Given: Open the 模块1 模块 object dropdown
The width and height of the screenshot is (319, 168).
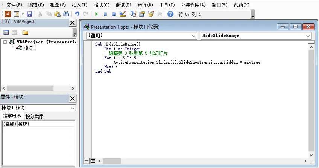Looking at the screenshot, I should tap(73, 108).
